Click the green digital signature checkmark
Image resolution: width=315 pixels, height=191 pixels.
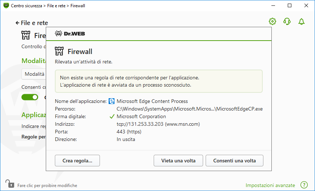112,117
